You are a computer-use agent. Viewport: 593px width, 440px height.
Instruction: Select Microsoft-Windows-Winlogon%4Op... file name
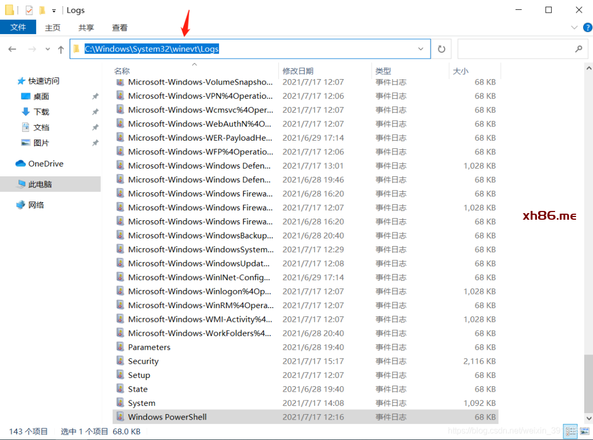click(x=200, y=291)
